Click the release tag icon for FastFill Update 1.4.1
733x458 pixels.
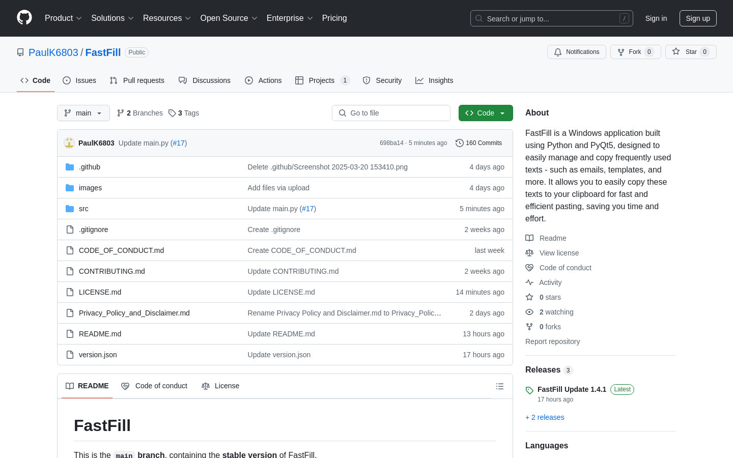[529, 390]
